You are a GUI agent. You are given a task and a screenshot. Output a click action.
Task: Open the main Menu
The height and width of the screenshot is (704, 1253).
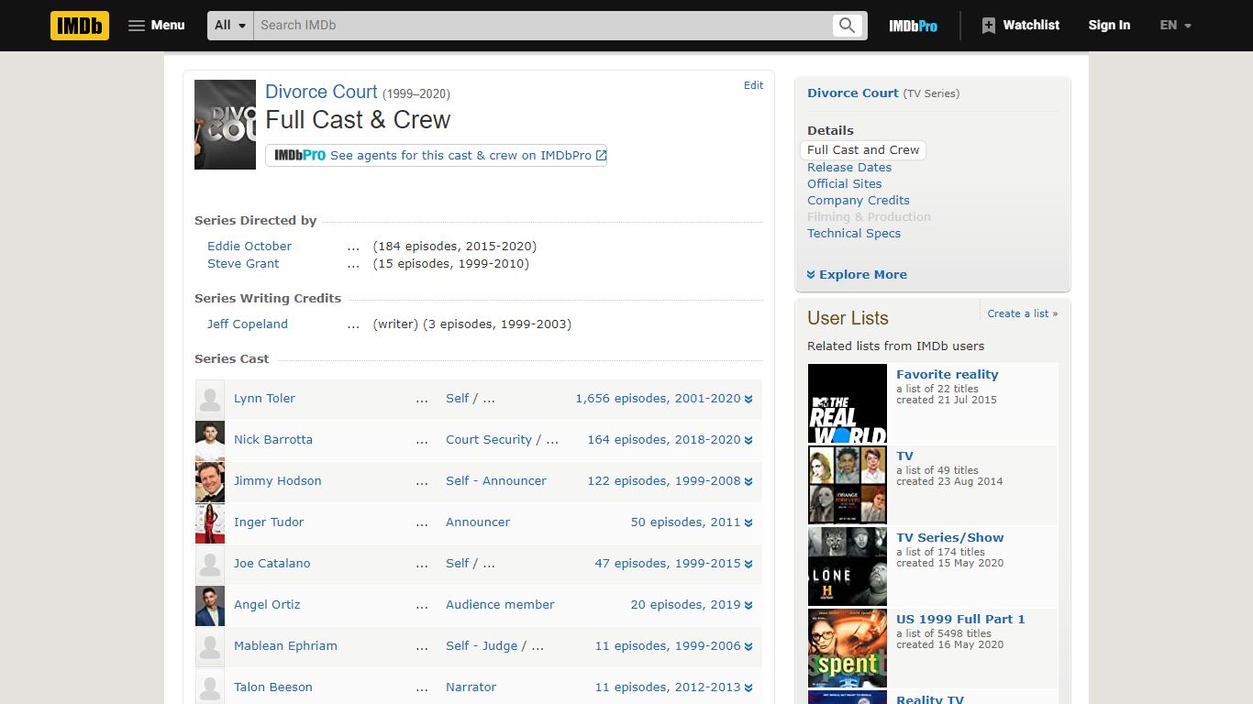157,26
